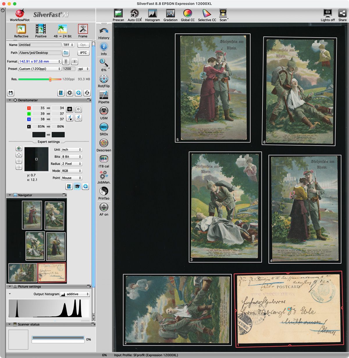Open the Gradation curves
Screen dimensions: 349x358
pyautogui.click(x=170, y=15)
